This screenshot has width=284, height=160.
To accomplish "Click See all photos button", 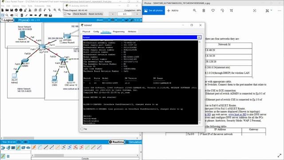I will pos(154,11).
